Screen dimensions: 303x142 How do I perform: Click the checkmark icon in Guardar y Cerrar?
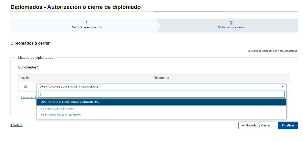click(243, 125)
